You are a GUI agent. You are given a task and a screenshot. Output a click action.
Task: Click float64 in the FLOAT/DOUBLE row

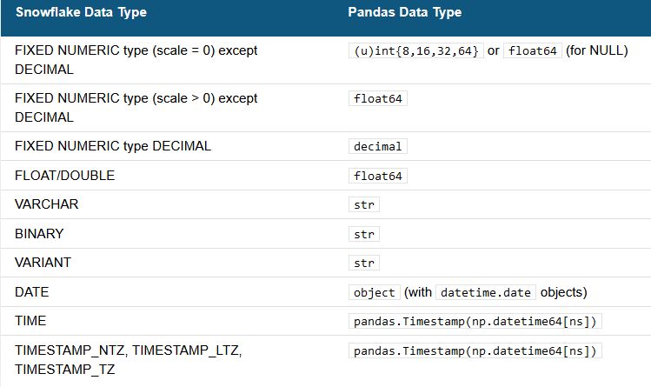coord(378,176)
